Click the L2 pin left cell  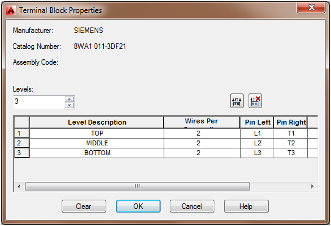(x=257, y=143)
